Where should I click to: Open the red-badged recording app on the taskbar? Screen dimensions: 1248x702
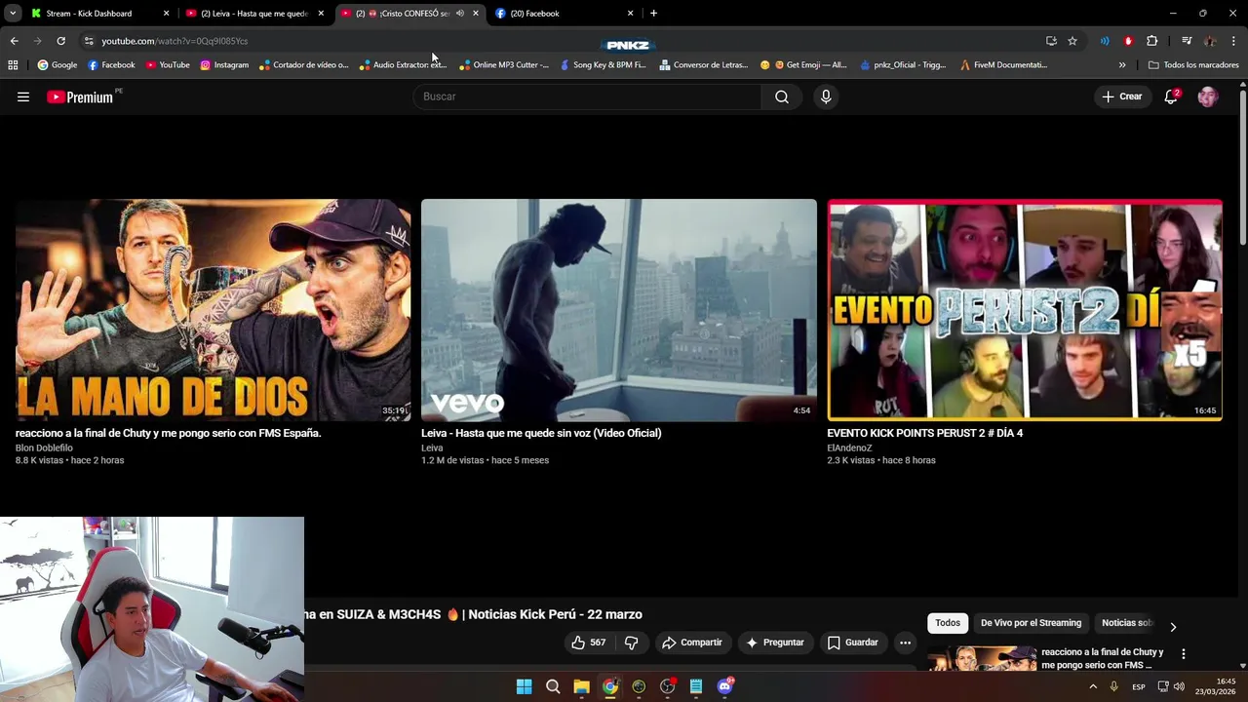tap(667, 686)
